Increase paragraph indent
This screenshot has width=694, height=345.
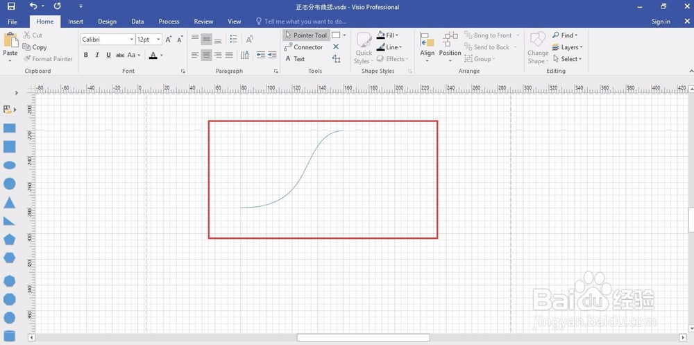[272, 55]
